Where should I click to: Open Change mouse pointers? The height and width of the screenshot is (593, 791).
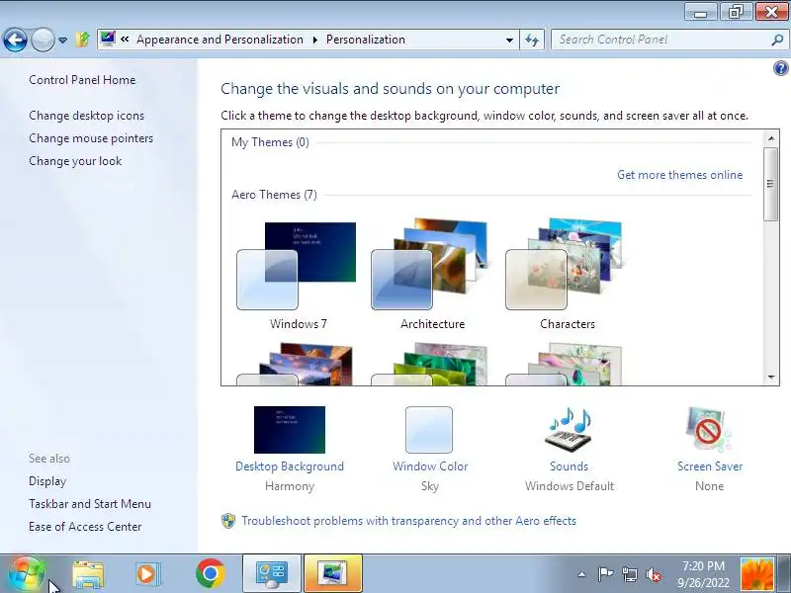tap(91, 138)
